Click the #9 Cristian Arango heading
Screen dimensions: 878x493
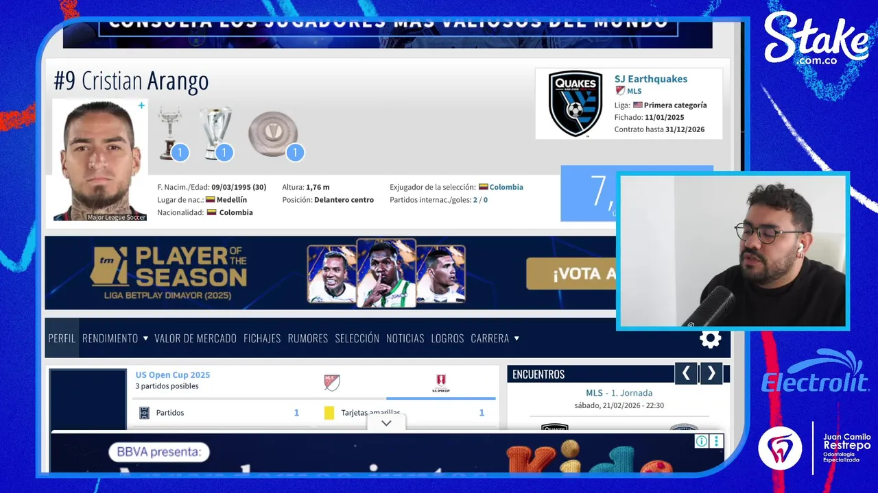tap(131, 81)
